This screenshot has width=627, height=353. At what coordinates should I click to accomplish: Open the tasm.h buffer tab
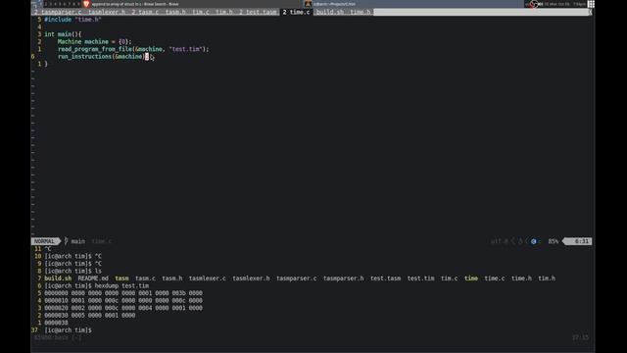[175, 12]
